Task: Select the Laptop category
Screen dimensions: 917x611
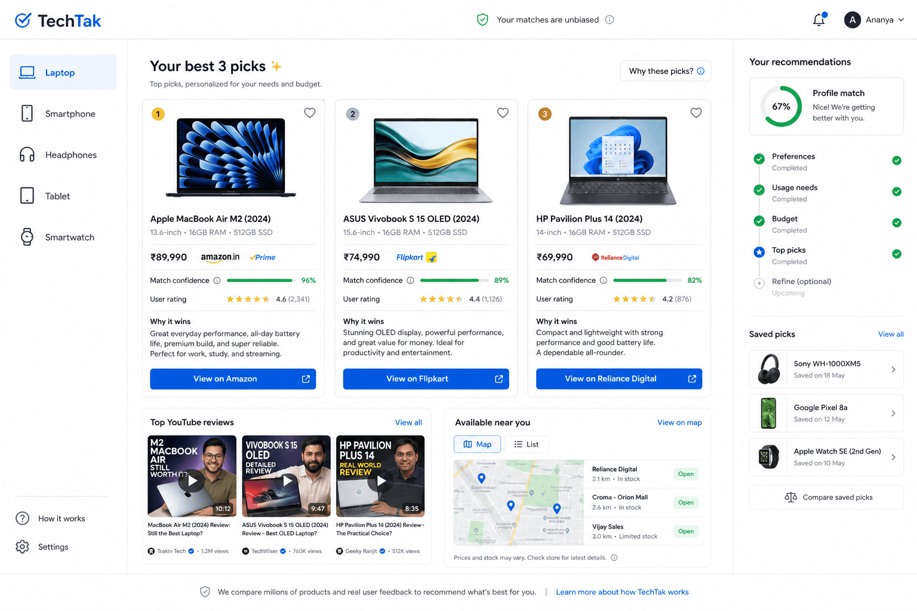Action: [x=63, y=72]
